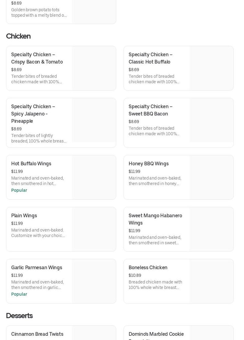Open Domino's Marbled Cookie item title
244x340 pixels.
156,334
